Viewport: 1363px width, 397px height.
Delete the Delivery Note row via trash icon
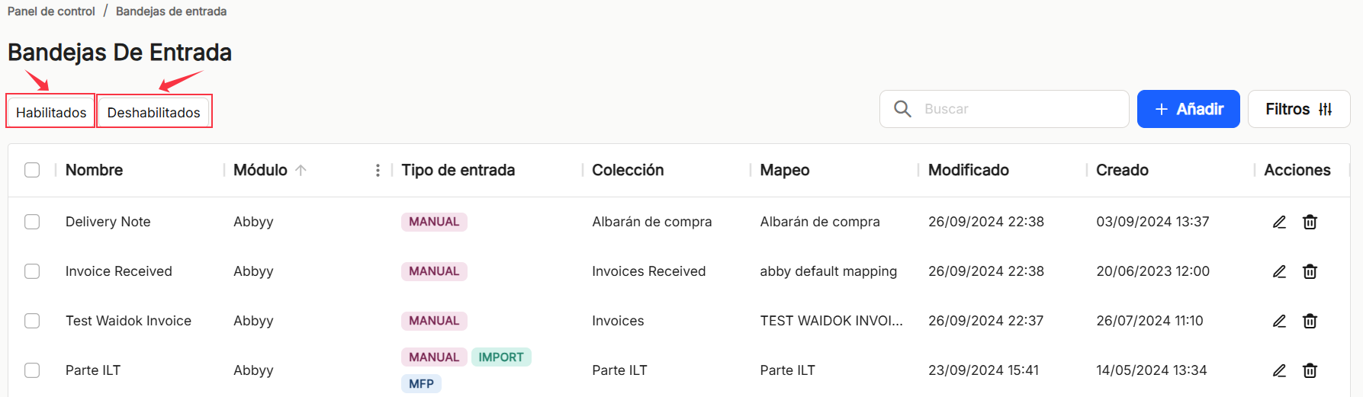(x=1310, y=222)
